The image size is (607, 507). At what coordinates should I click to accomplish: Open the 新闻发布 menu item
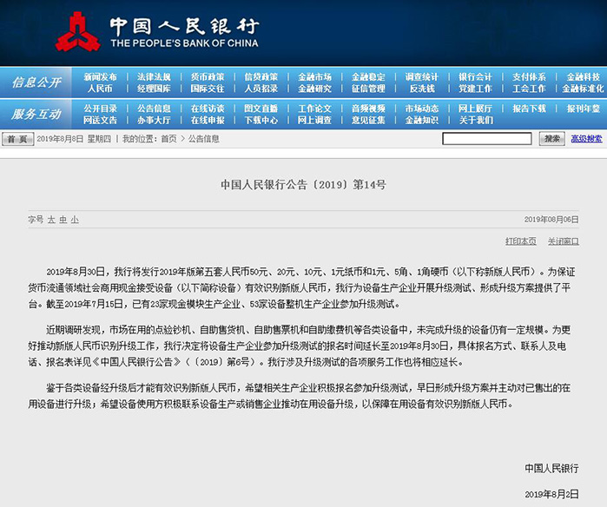coord(100,77)
